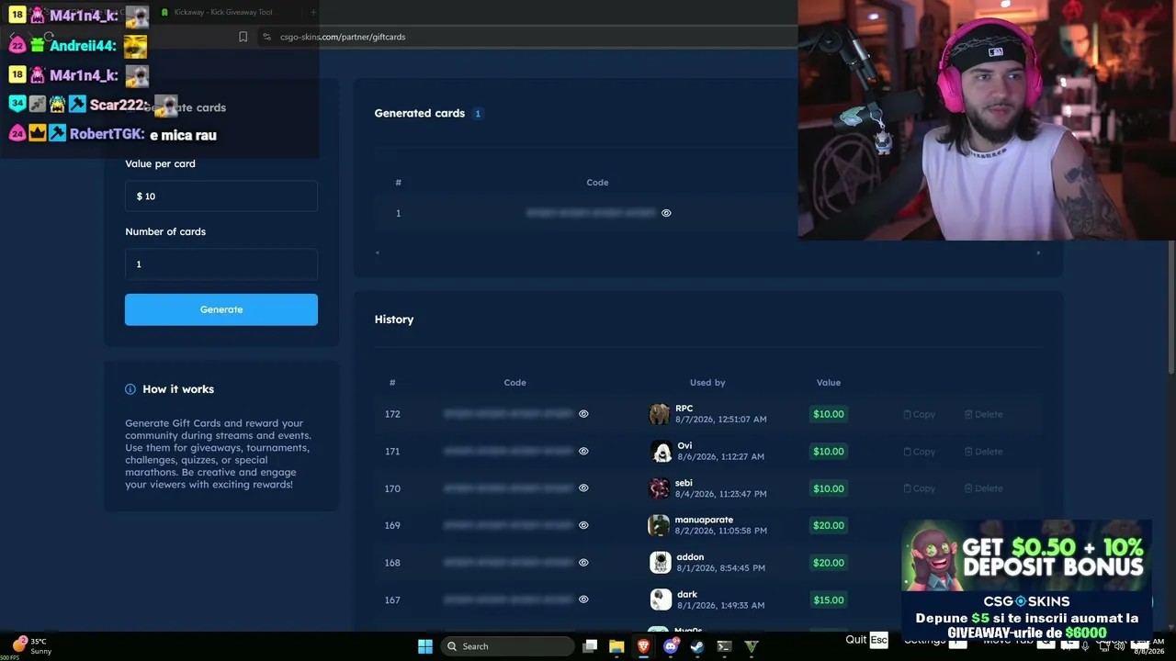Open the terminal app on the taskbar
The width and height of the screenshot is (1176, 661).
click(x=724, y=646)
